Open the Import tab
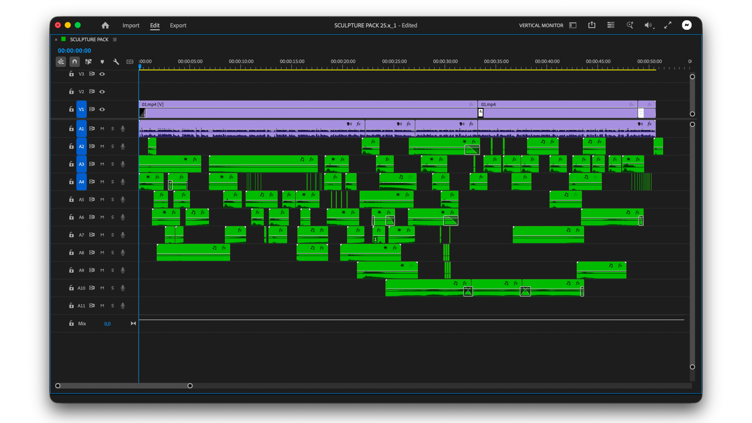752x423 pixels. click(x=131, y=25)
